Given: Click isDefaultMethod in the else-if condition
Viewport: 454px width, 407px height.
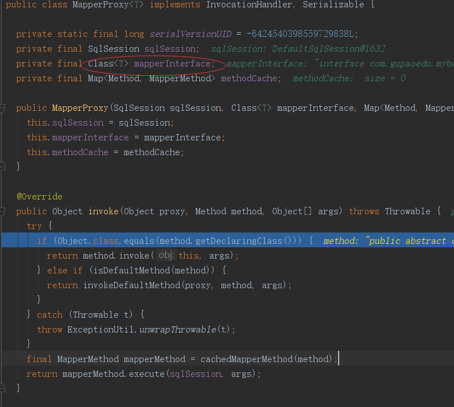Looking at the screenshot, I should [x=131, y=270].
